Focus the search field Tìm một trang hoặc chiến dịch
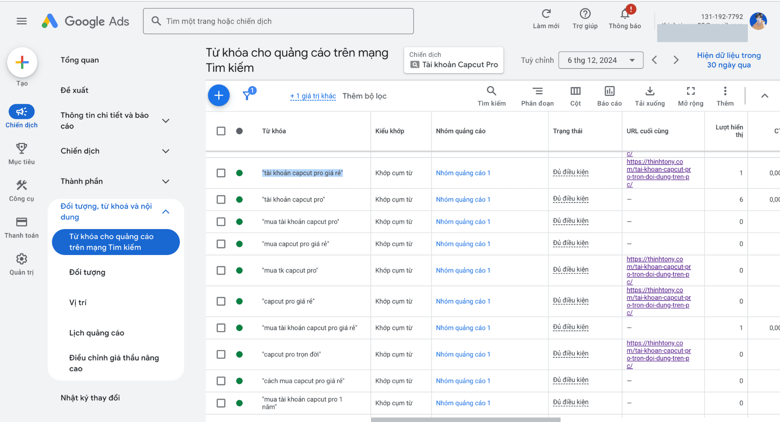Screen dimensions: 780x422 click(x=279, y=21)
